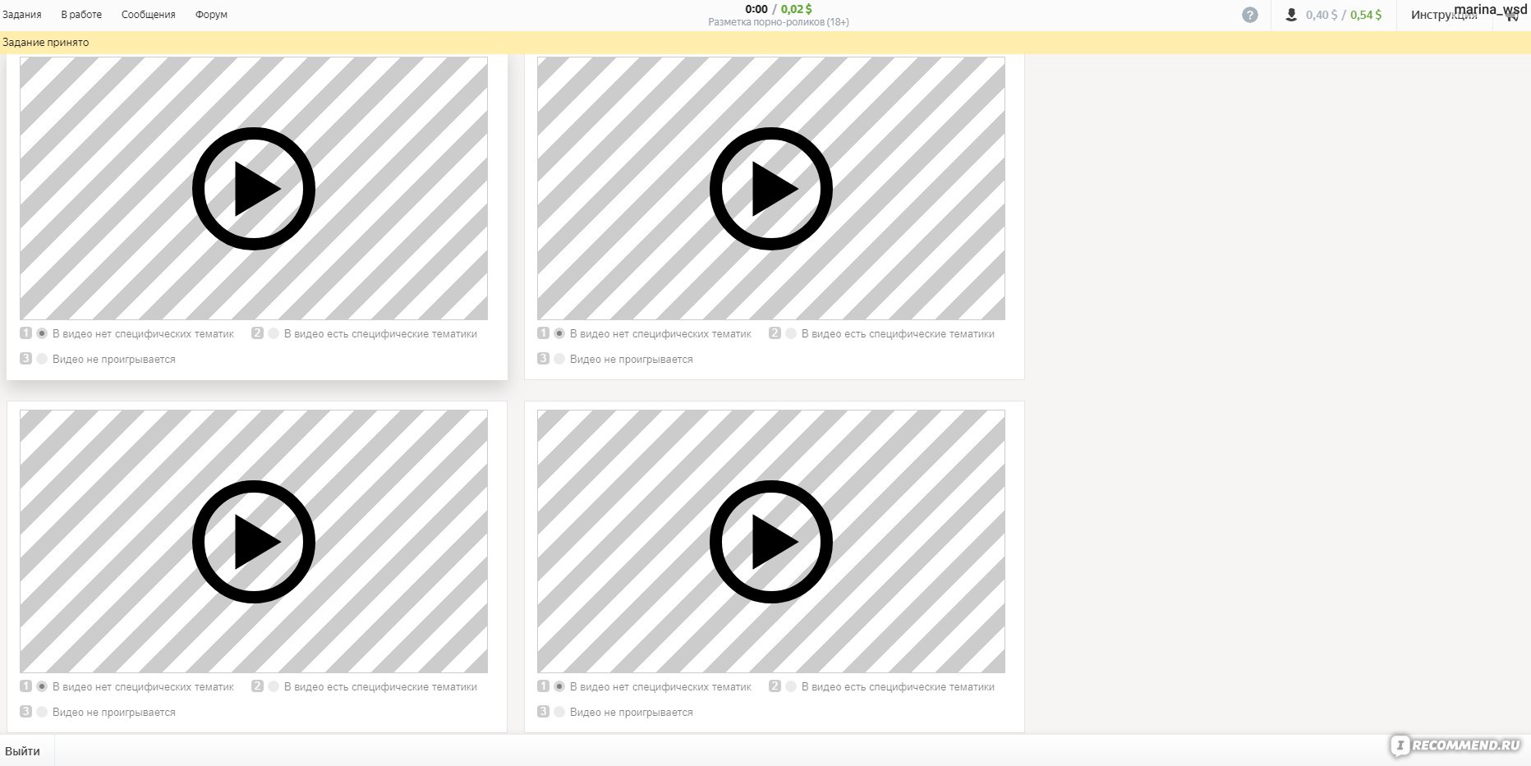Open the Задания menu item
Screen dimensions: 1531x766
pos(22,15)
